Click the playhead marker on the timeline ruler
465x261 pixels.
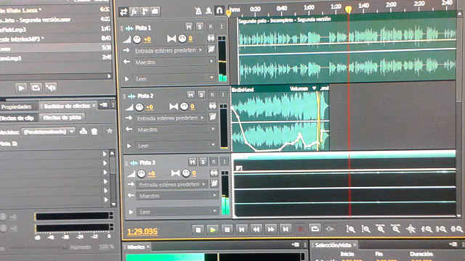coord(349,9)
